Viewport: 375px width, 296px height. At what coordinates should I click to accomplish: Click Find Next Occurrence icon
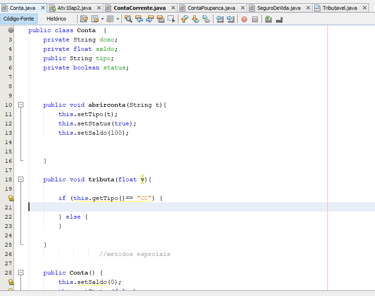tap(150, 19)
